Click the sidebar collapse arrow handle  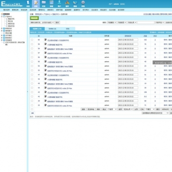point(28,92)
